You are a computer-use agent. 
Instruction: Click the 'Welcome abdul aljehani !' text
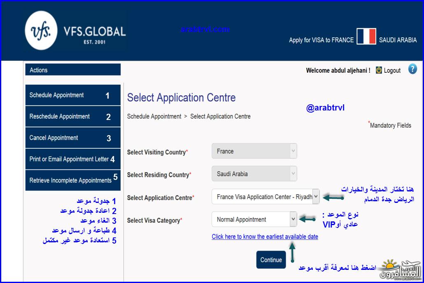(x=338, y=70)
